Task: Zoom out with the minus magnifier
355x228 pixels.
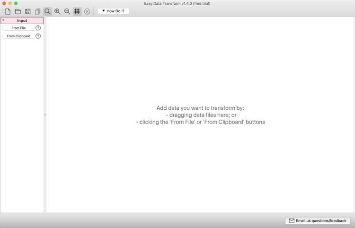Action: [x=67, y=11]
